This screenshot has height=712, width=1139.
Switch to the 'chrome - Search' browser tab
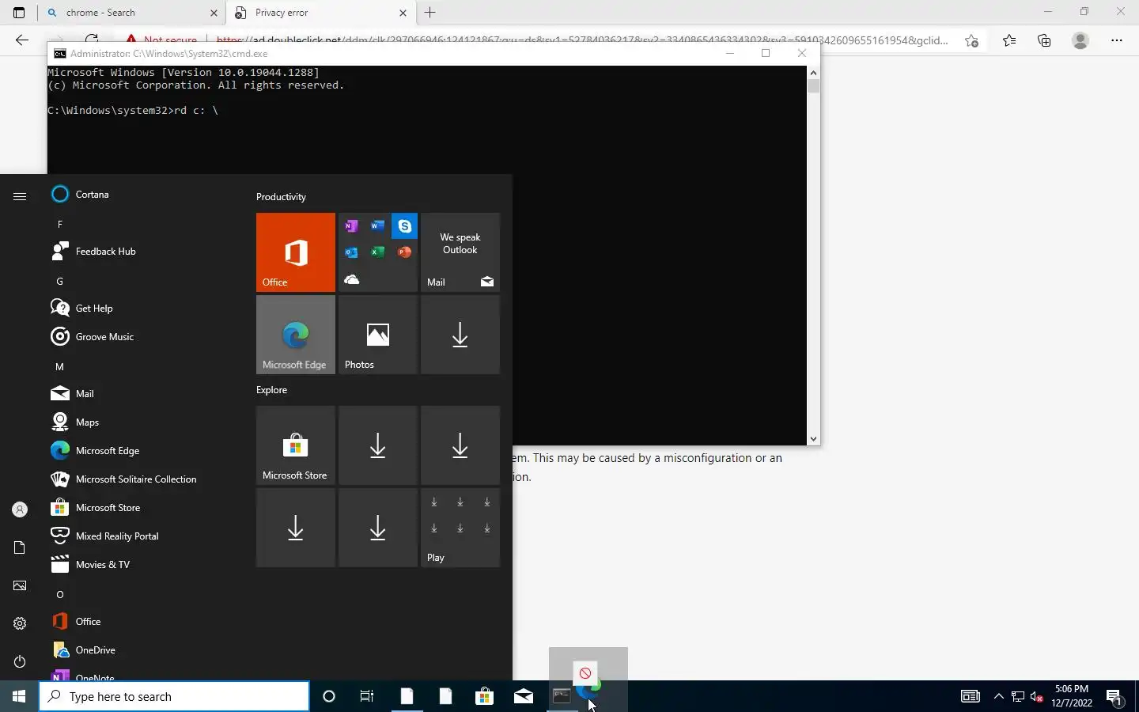pyautogui.click(x=131, y=13)
